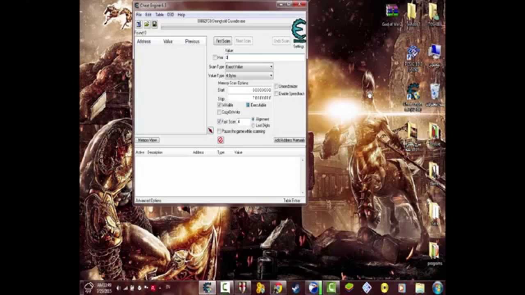
Task: Click the Address column header in results
Action: pos(144,42)
